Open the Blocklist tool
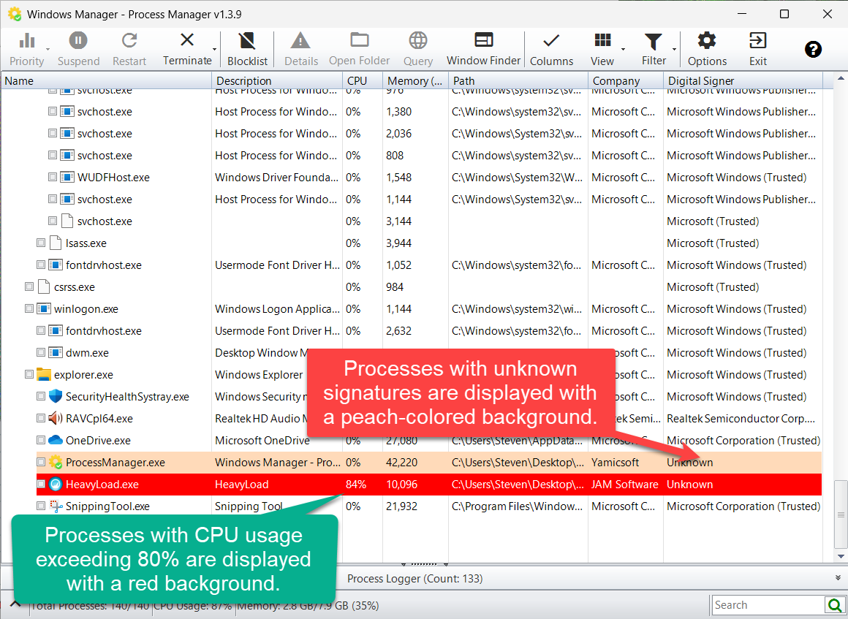 247,49
